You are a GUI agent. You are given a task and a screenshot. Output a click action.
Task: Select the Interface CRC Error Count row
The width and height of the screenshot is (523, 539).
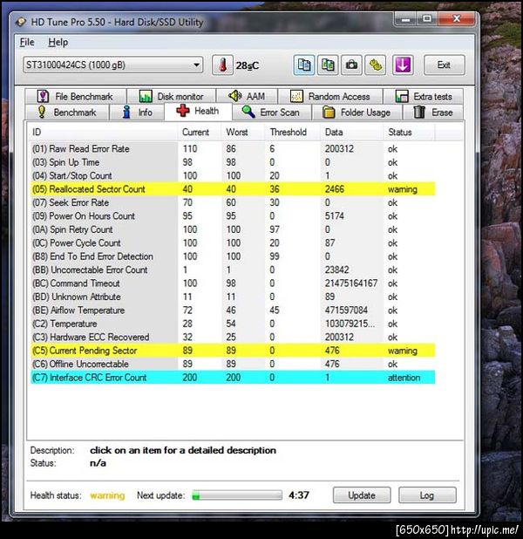[233, 378]
